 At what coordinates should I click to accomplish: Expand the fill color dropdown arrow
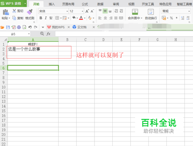tap(77, 18)
